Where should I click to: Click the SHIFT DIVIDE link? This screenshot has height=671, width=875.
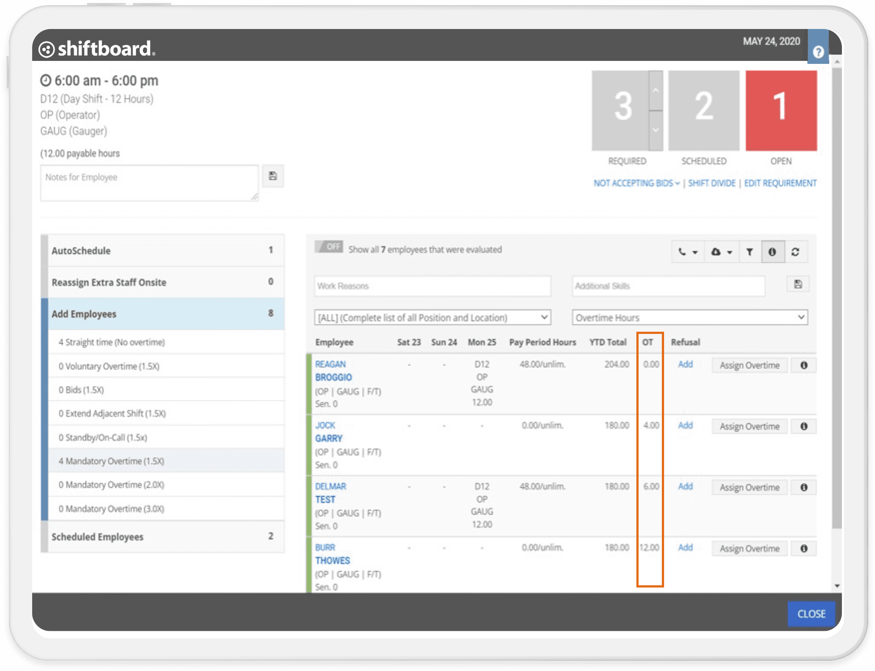click(x=711, y=183)
